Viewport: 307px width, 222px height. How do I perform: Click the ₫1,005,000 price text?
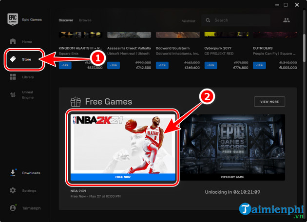coord(288,68)
